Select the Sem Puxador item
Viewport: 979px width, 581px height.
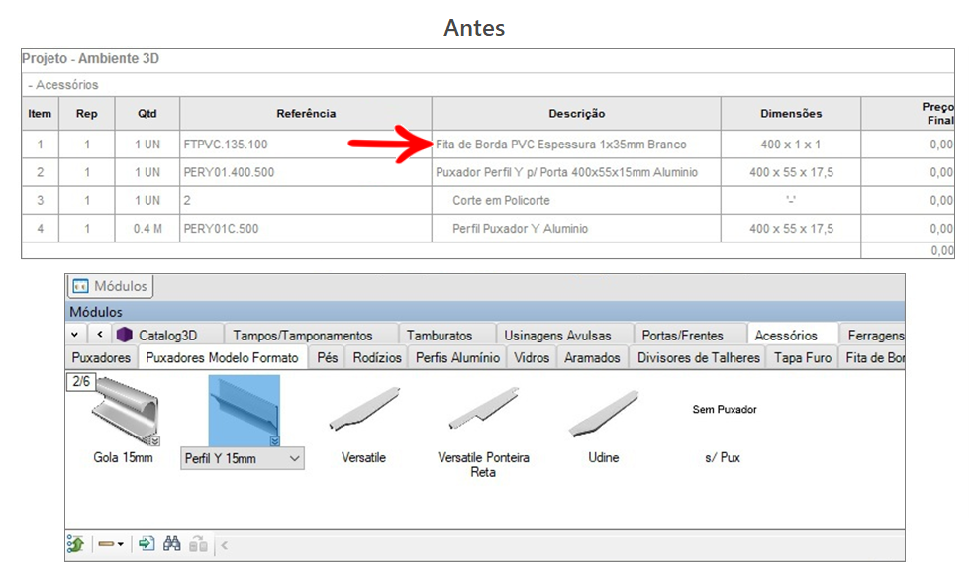tap(725, 410)
